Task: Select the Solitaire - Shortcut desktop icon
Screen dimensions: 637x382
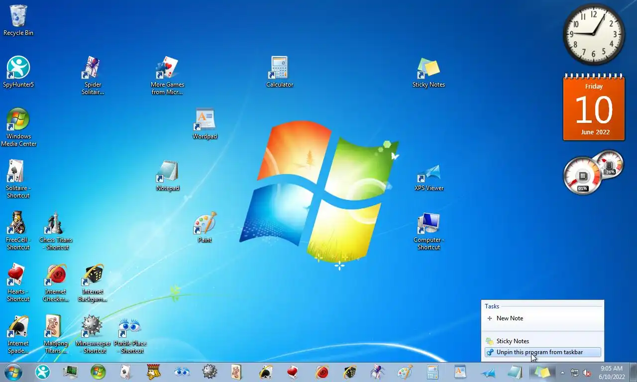Action: (x=18, y=179)
